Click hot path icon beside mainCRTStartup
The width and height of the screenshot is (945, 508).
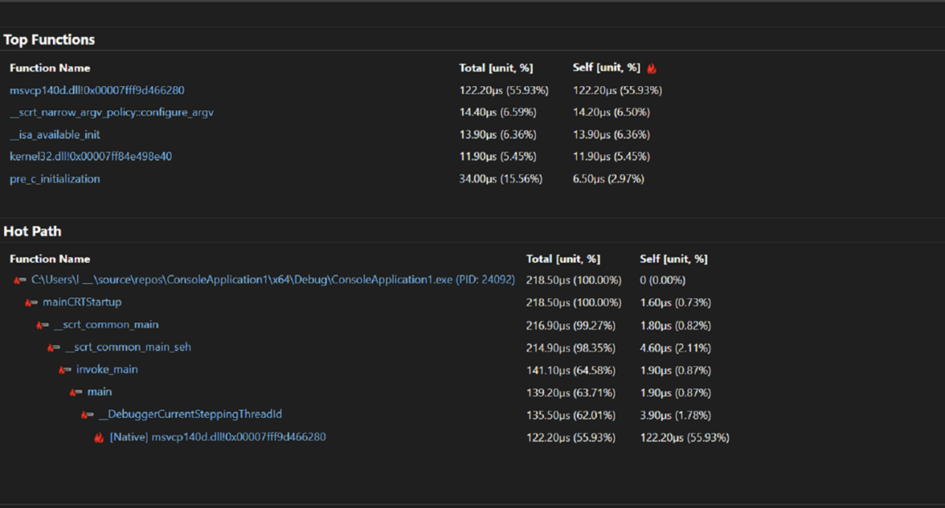point(32,302)
